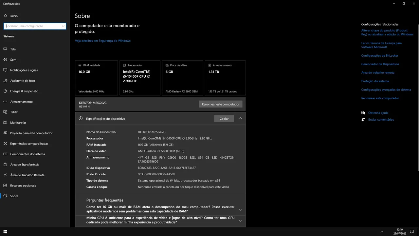Click the Tablet icon in sidebar
This screenshot has width=419, height=236.
5,112
